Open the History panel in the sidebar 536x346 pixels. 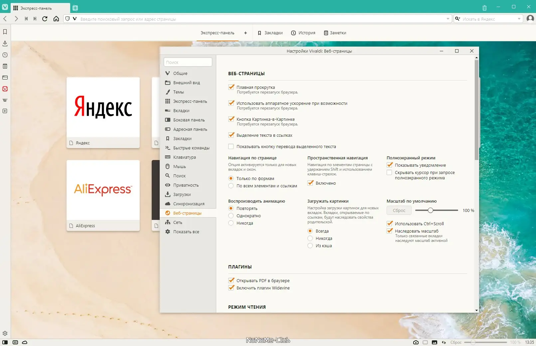[x=5, y=55]
